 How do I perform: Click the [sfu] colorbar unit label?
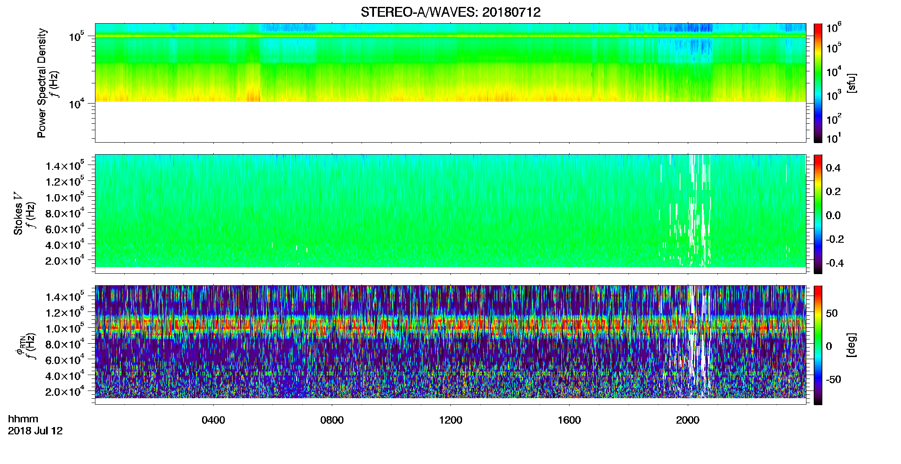tap(851, 83)
